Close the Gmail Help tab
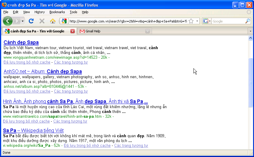 pos(148,31)
